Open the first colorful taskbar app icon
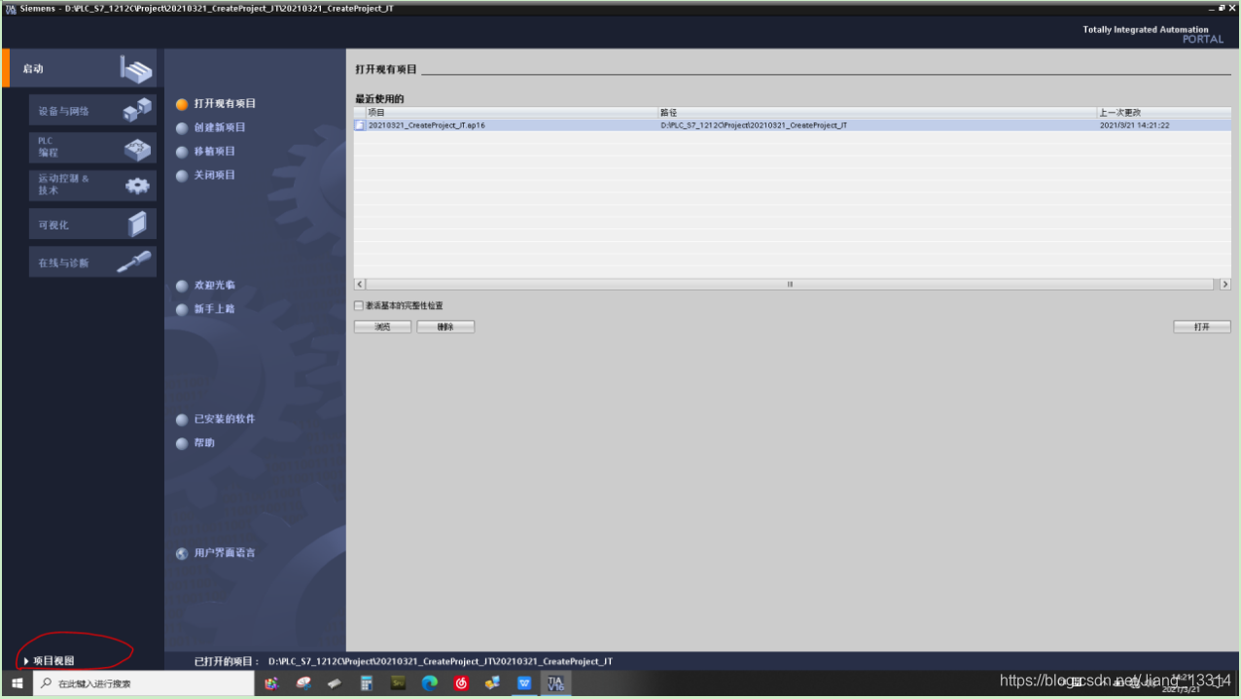Image resolution: width=1241 pixels, height=699 pixels. [271, 683]
